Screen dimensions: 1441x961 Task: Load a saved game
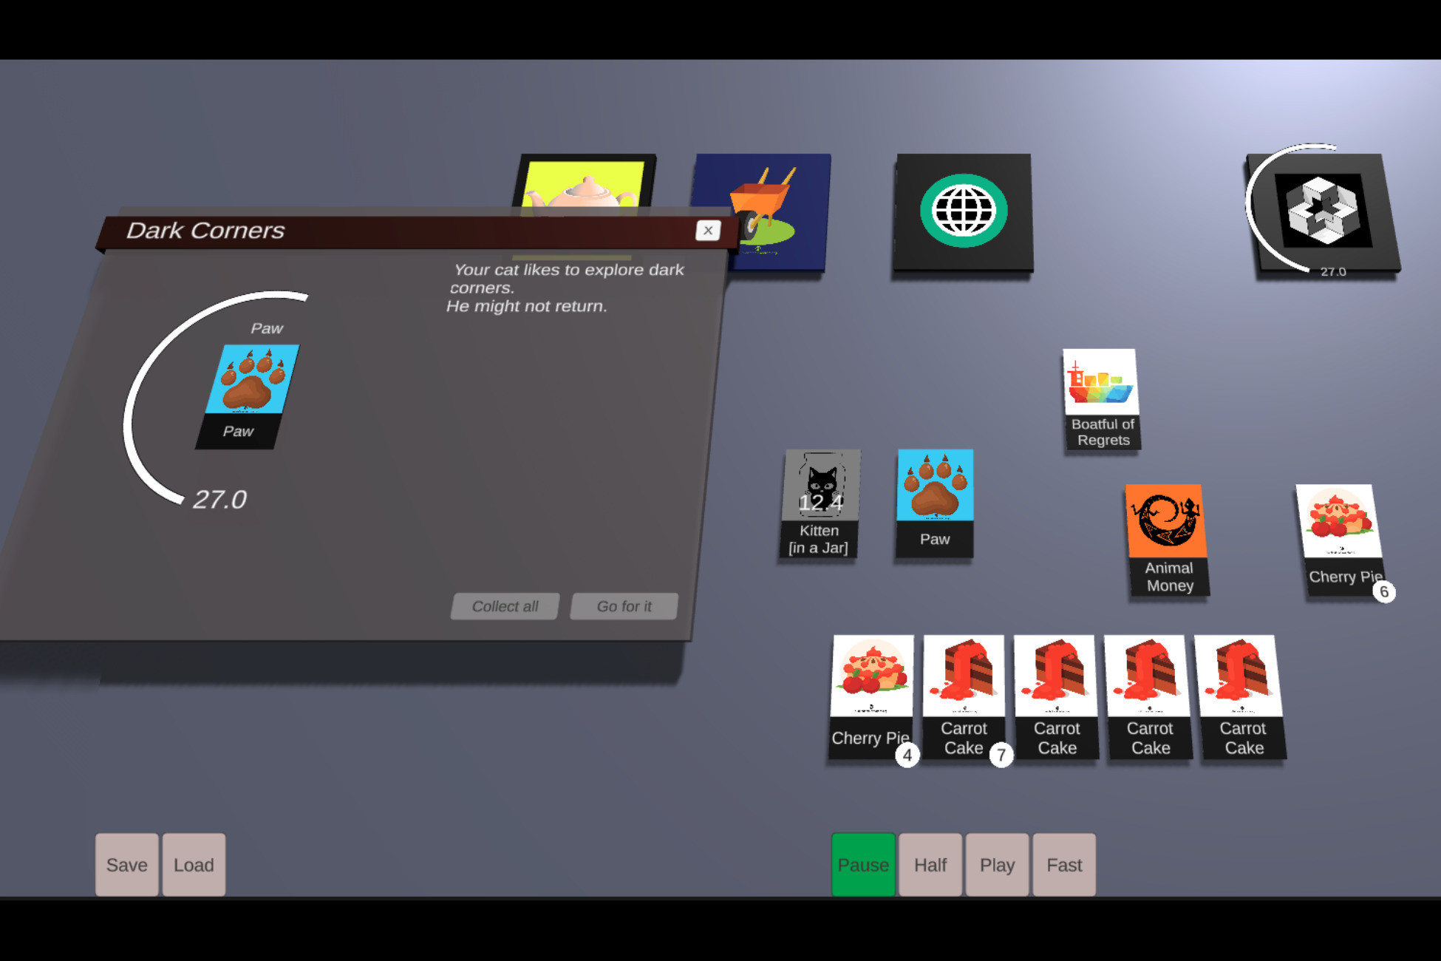[x=194, y=864]
